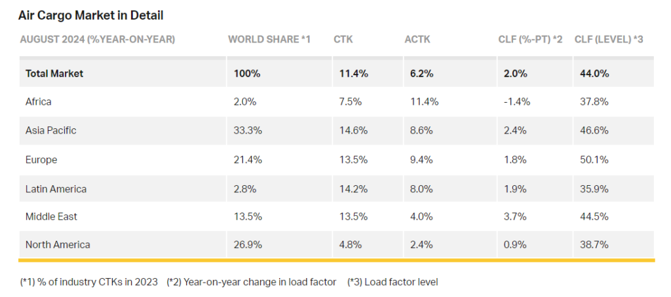Click Africa's -1.4% CLF change cell
The height and width of the screenshot is (297, 671).
pyautogui.click(x=517, y=102)
